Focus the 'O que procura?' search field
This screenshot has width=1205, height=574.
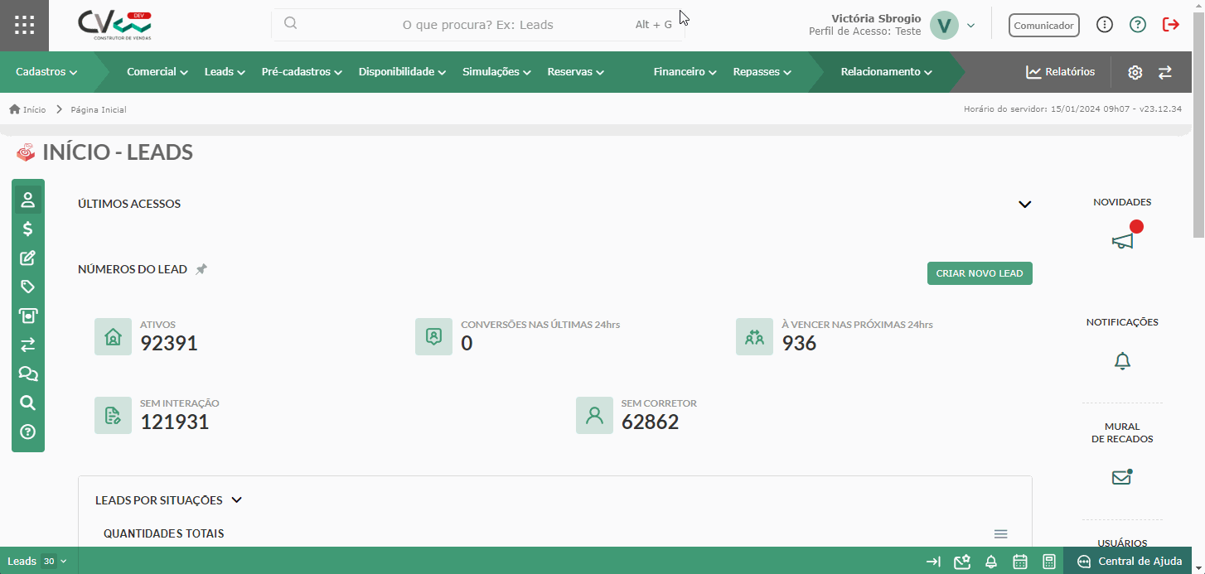(478, 25)
